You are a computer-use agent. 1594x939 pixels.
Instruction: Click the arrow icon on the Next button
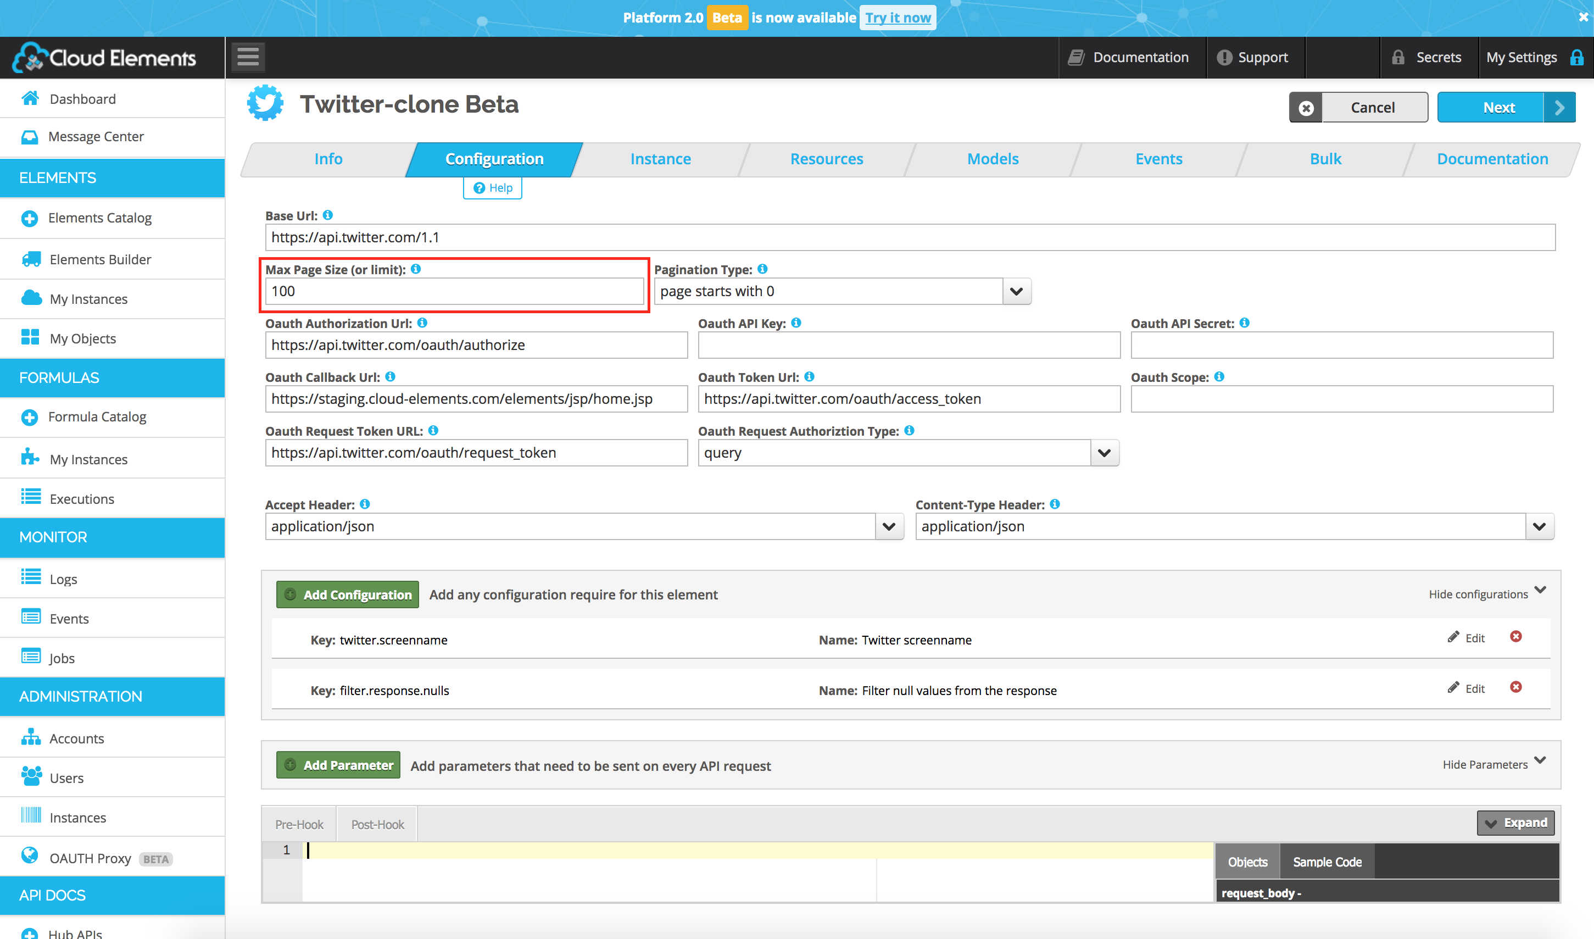point(1559,108)
